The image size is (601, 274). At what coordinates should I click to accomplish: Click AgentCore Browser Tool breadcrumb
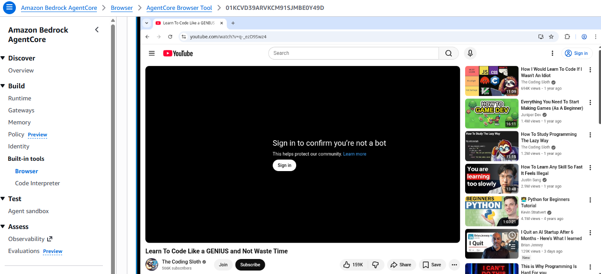pos(179,8)
